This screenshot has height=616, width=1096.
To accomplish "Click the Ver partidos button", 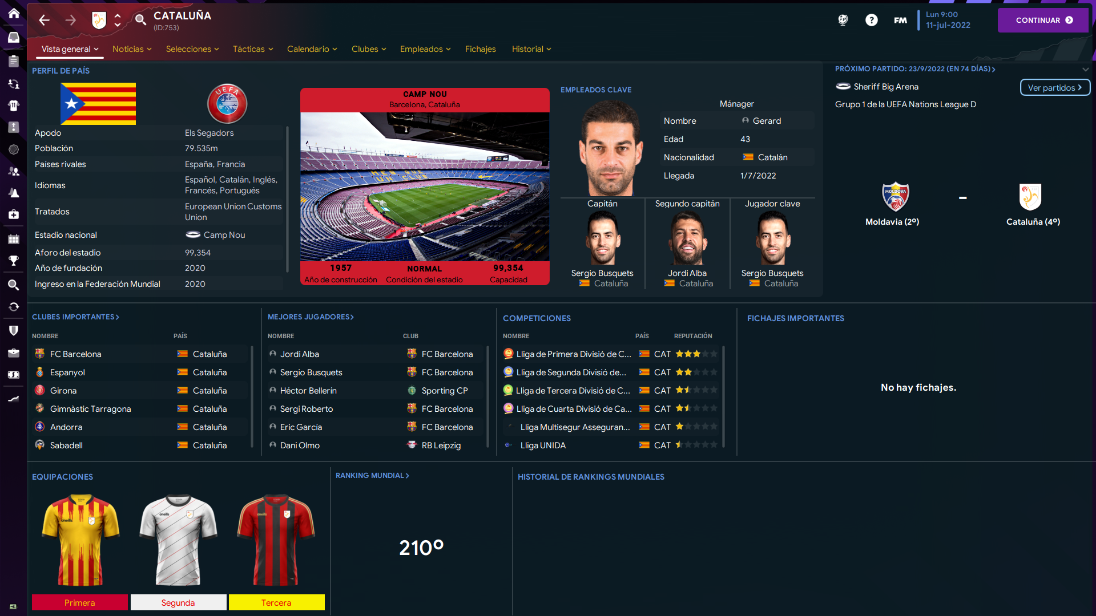I will point(1055,87).
